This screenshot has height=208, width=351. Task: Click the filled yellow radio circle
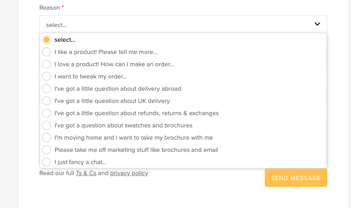tap(47, 40)
